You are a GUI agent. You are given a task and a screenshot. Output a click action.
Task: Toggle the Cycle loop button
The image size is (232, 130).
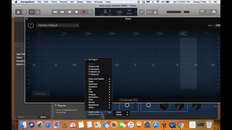(90, 12)
